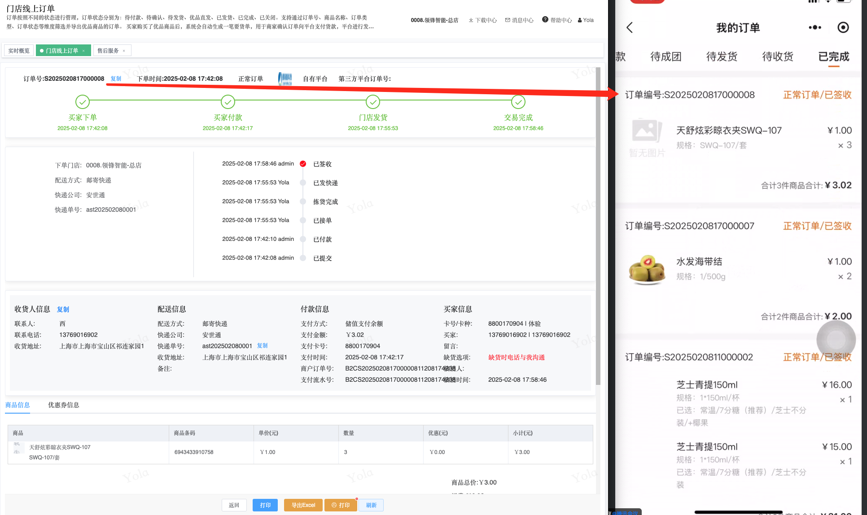Click 返回 button

coord(234,505)
